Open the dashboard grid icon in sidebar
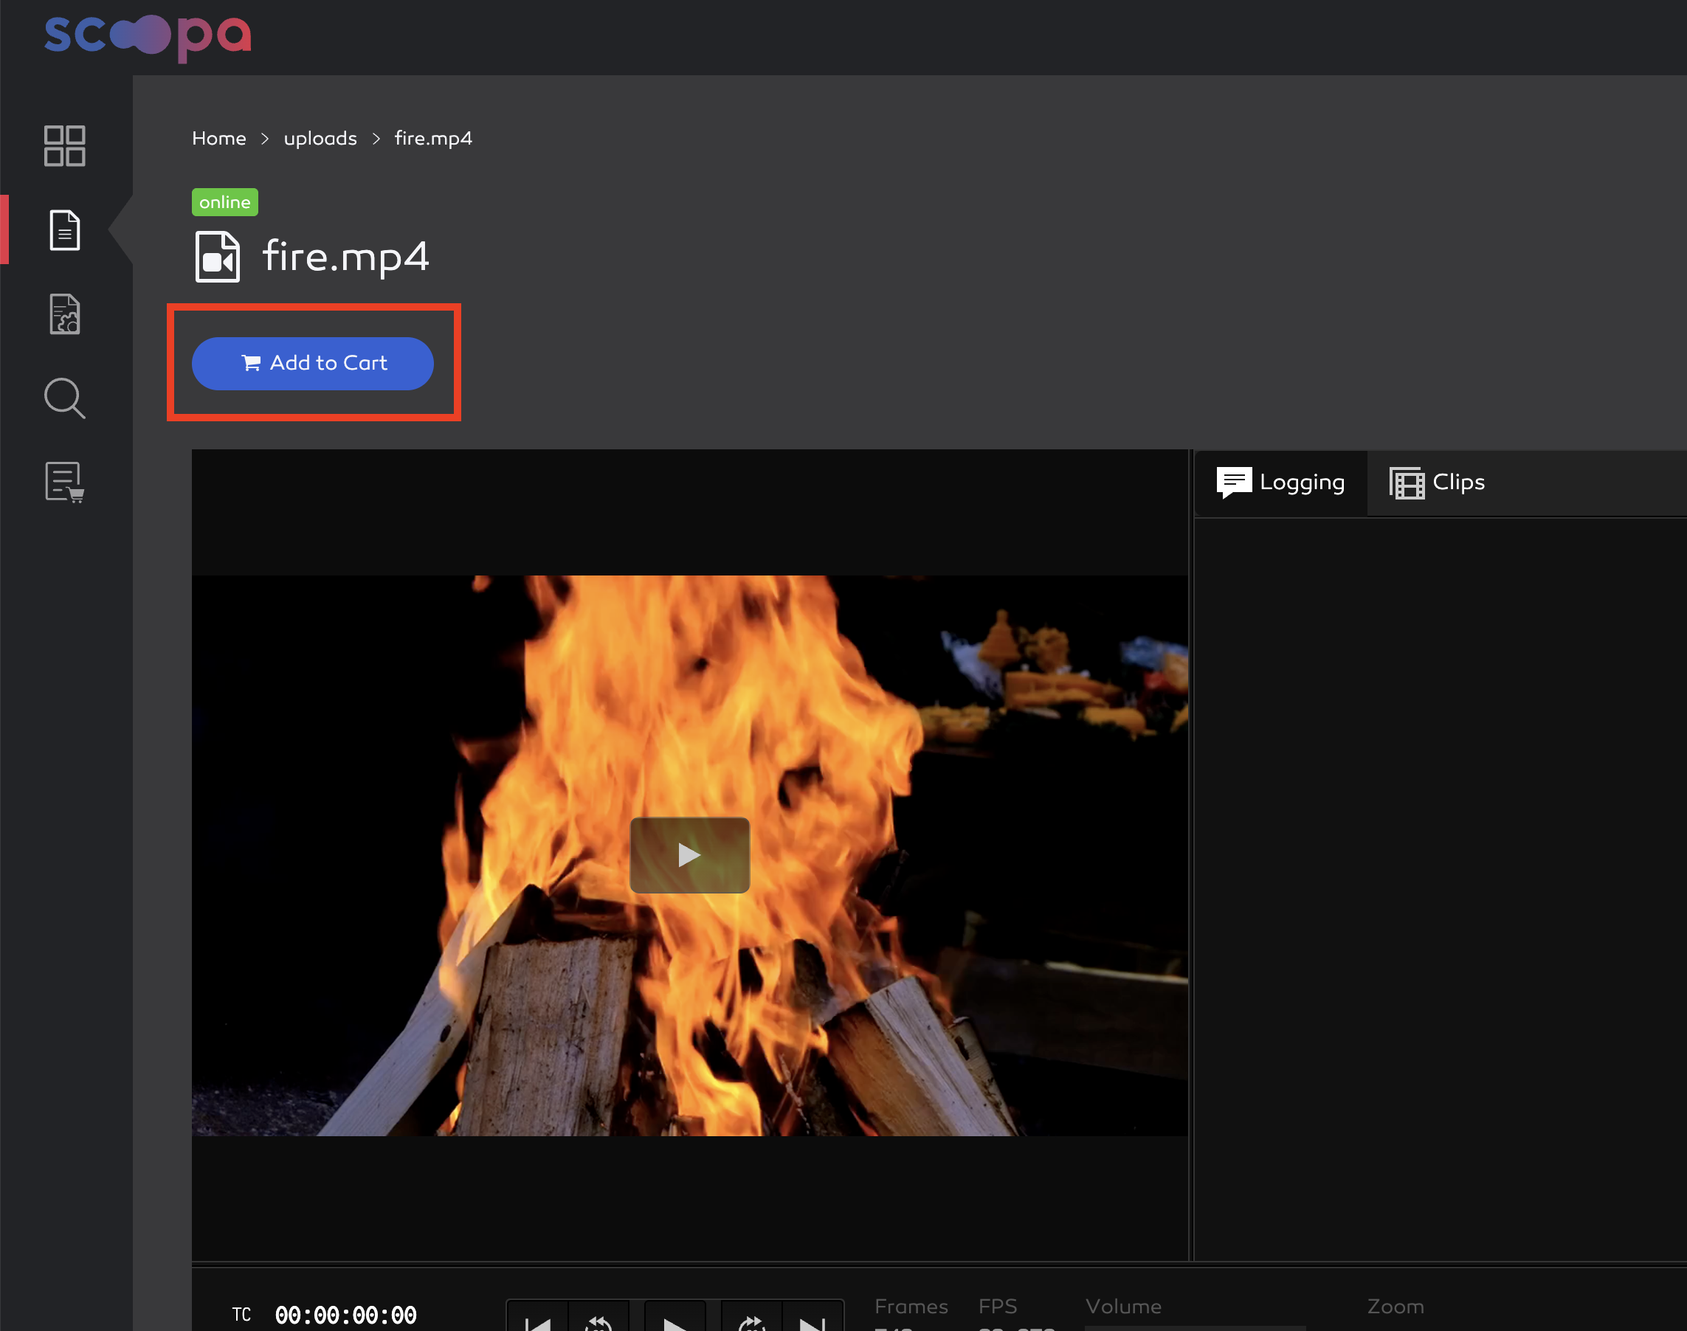This screenshot has width=1687, height=1331. click(x=65, y=146)
